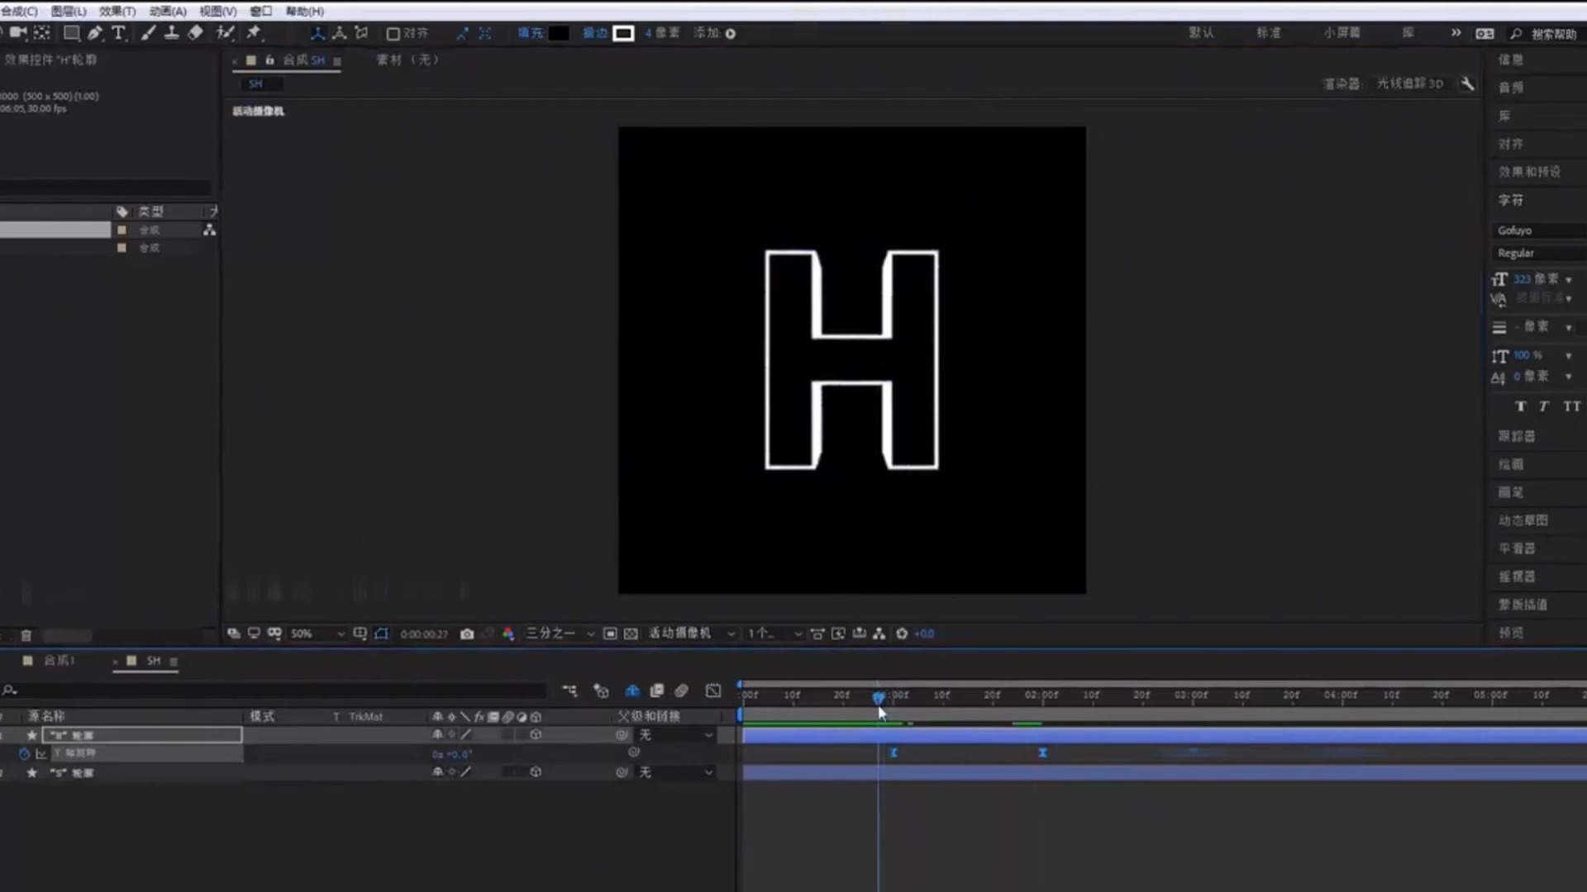Open the 图层(L) menu
The width and height of the screenshot is (1587, 892).
coord(69,11)
